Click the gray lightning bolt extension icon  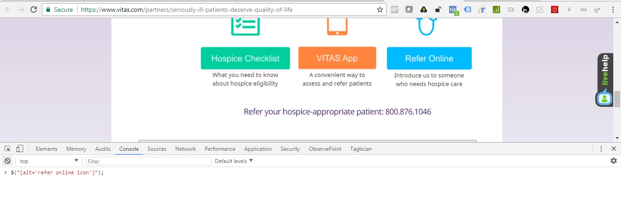coord(569,9)
